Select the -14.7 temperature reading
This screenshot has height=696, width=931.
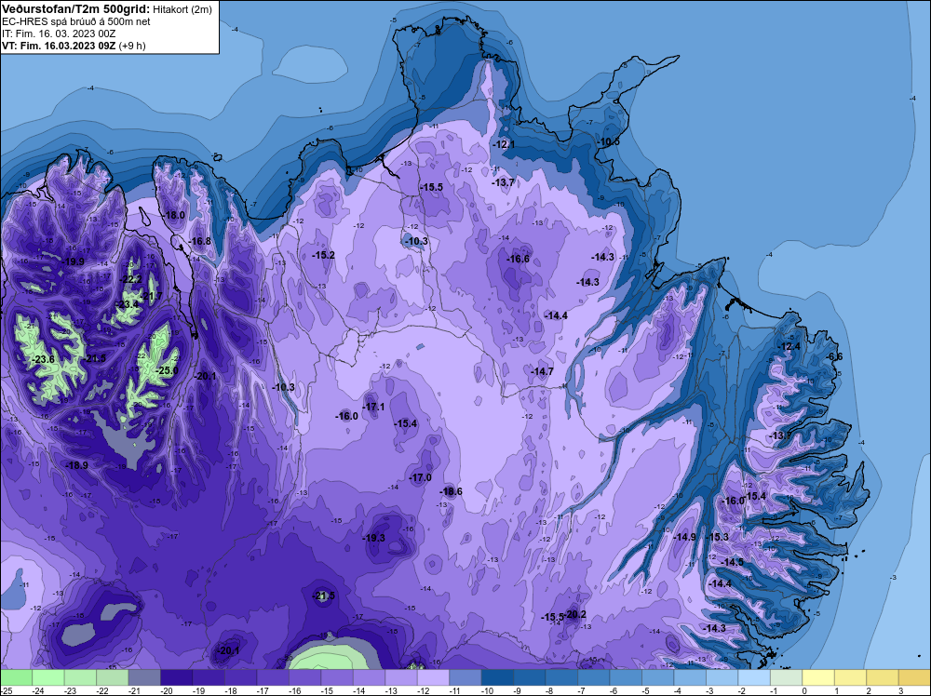point(542,371)
